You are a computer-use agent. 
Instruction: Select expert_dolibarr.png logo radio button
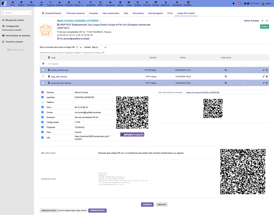(43, 70)
